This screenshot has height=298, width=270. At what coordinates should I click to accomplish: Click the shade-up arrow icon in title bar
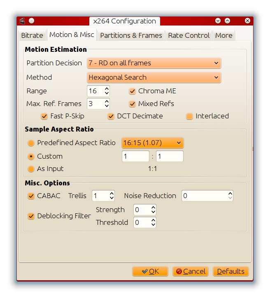[x=227, y=21]
